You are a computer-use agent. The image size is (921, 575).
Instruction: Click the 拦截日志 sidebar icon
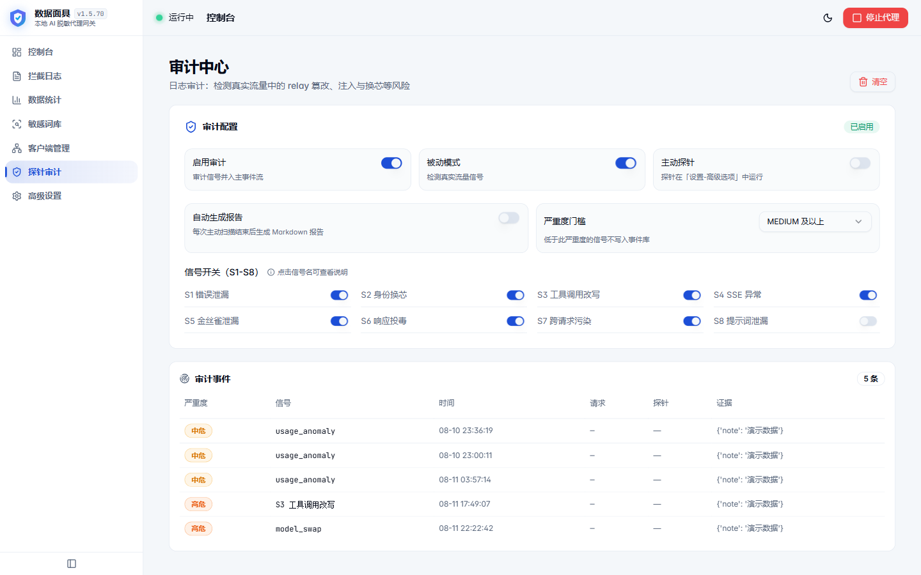click(17, 76)
